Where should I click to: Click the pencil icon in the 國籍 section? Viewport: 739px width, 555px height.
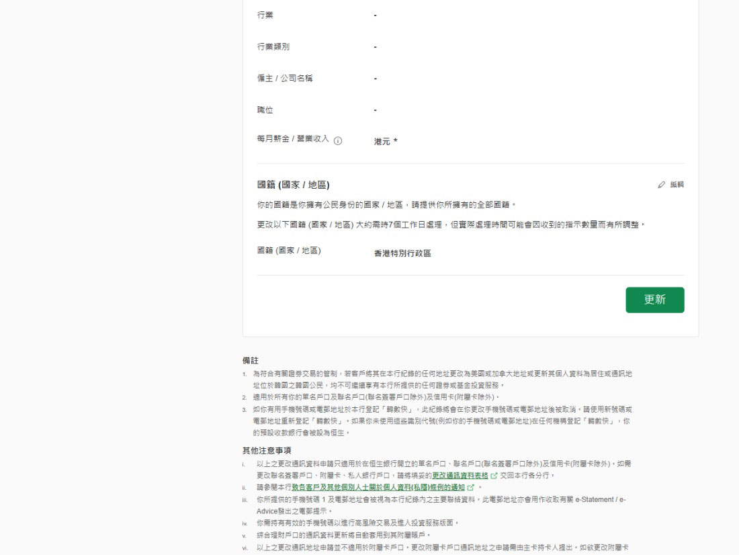[x=662, y=185]
